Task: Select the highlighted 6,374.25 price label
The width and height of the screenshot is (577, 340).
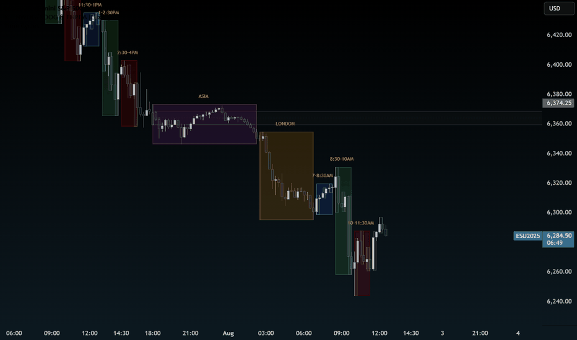Action: coord(558,103)
